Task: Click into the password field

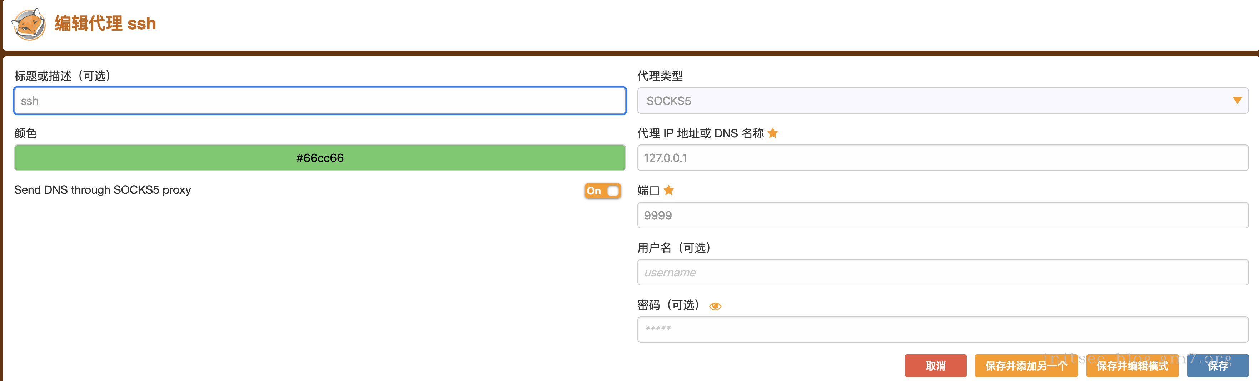Action: (942, 329)
